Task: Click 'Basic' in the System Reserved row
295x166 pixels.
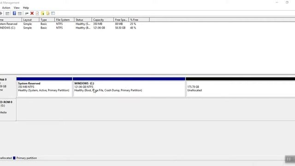Action: (x=44, y=24)
